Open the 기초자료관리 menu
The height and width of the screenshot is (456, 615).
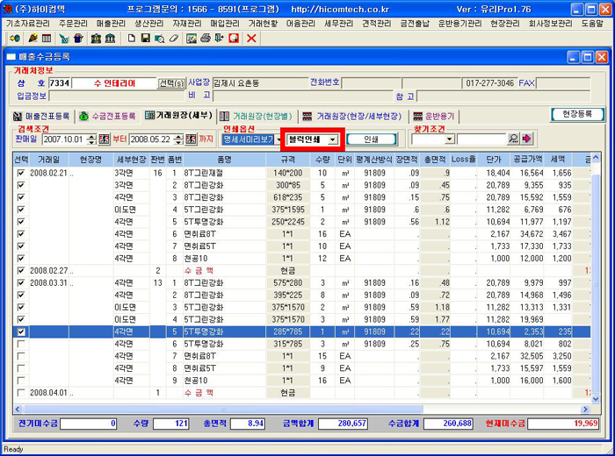point(28,24)
